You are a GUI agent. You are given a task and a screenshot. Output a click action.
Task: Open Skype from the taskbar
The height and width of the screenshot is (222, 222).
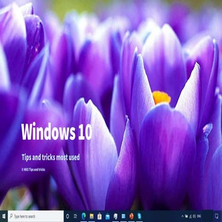[x=139, y=216]
